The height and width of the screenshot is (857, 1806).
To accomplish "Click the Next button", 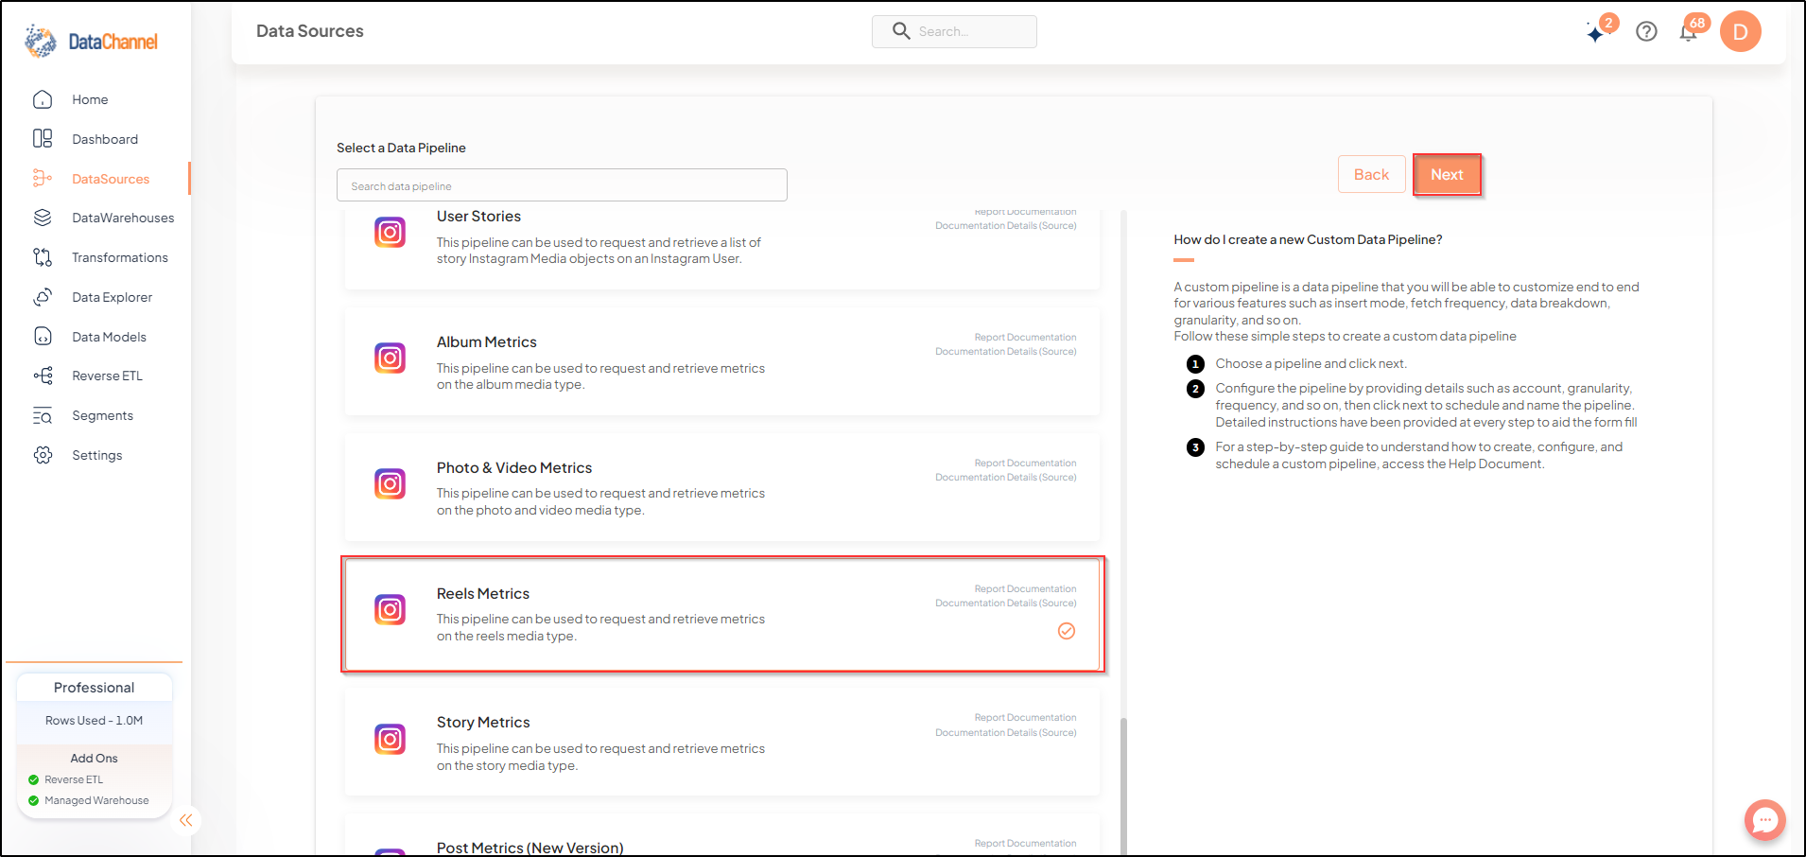I will pos(1447,174).
